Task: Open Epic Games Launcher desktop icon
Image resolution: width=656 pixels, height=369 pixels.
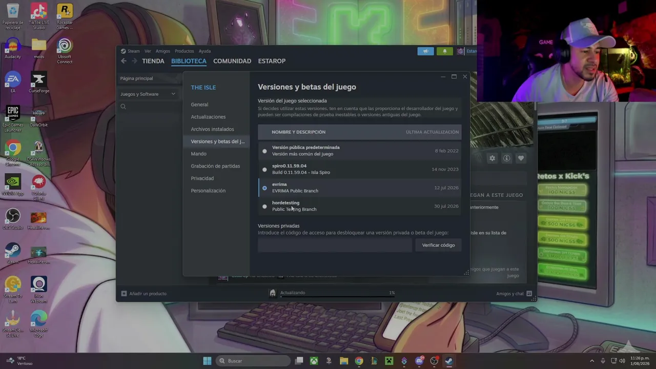Action: tap(13, 119)
